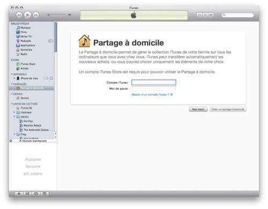Click the À l'écoute maintenant header
The image size is (268, 209).
(33, 141)
